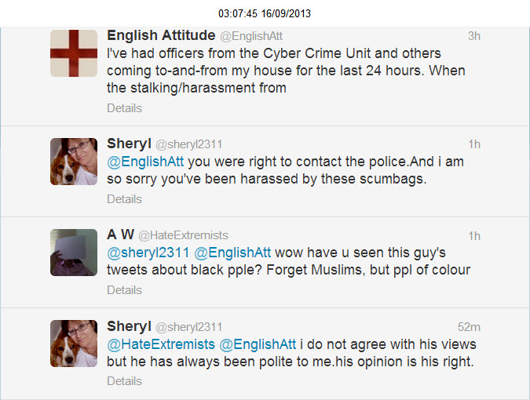Click Sheryl's name on the scumbags tweet
This screenshot has width=530, height=400.
(x=129, y=144)
